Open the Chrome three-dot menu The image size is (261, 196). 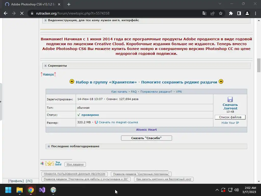pos(255,13)
